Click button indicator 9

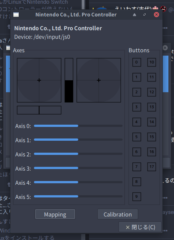point(137,196)
